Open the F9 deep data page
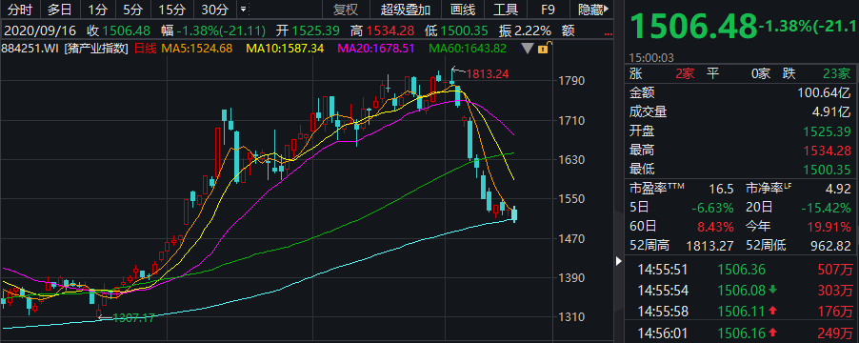859x343 pixels. [x=548, y=10]
